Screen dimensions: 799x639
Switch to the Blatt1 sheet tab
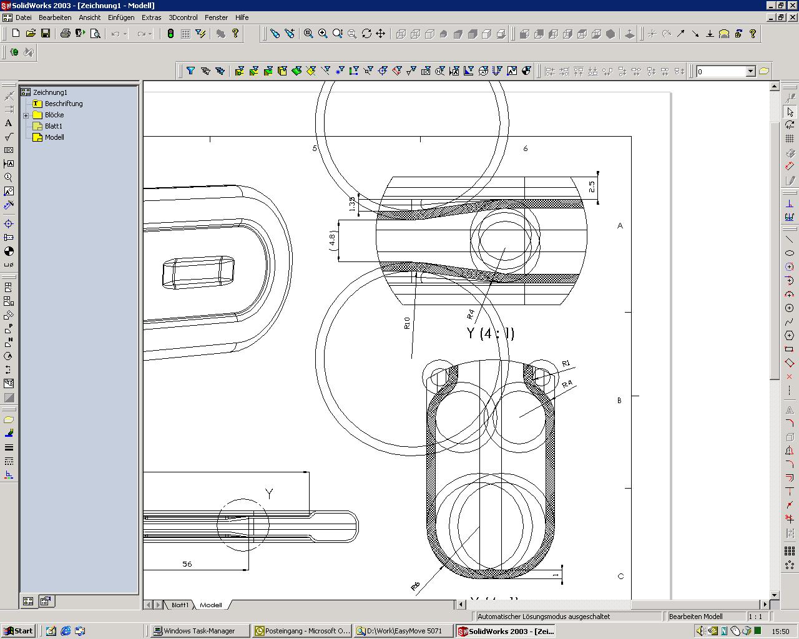180,605
